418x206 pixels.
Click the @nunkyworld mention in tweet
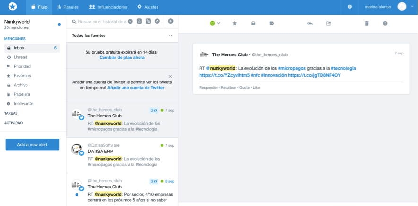[x=221, y=68]
